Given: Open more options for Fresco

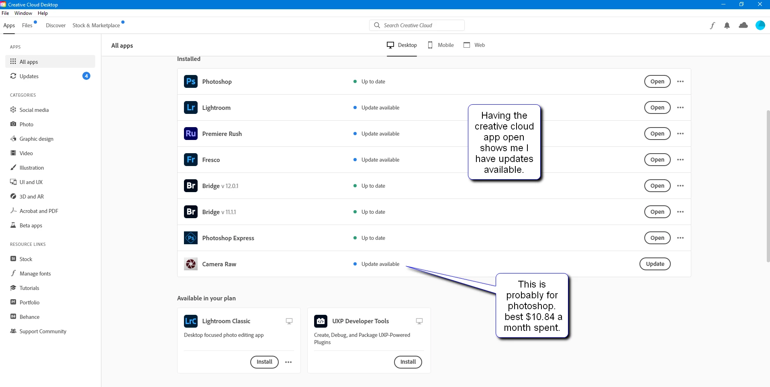Looking at the screenshot, I should (x=680, y=160).
